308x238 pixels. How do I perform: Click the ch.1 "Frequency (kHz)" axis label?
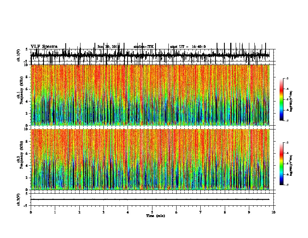pyautogui.click(x=21, y=90)
